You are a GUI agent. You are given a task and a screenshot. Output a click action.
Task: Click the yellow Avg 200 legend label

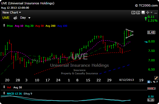50,26
